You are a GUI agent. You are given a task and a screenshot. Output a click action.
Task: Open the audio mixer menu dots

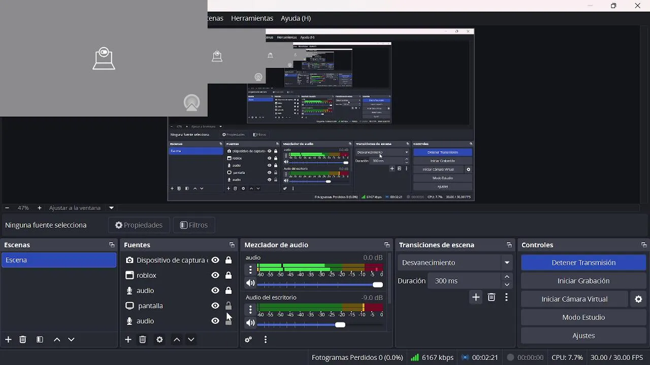[x=266, y=340]
